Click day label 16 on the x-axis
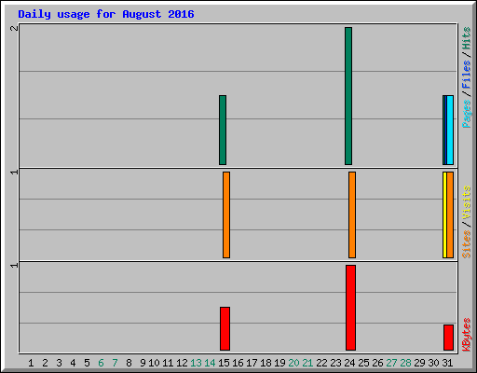The width and height of the screenshot is (477, 373). pyautogui.click(x=238, y=363)
